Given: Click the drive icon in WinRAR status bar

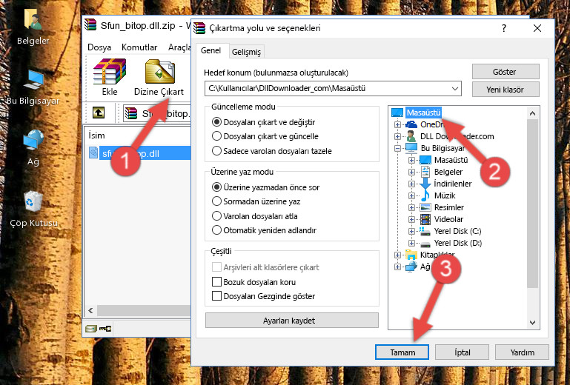Looking at the screenshot, I should [x=91, y=329].
